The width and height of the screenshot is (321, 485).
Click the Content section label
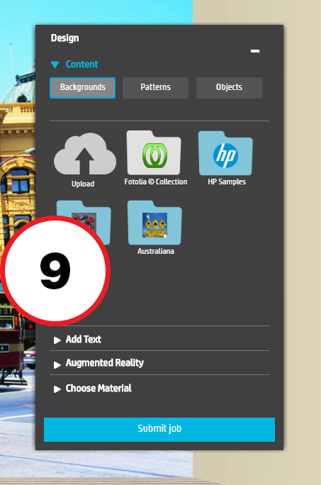tap(82, 65)
